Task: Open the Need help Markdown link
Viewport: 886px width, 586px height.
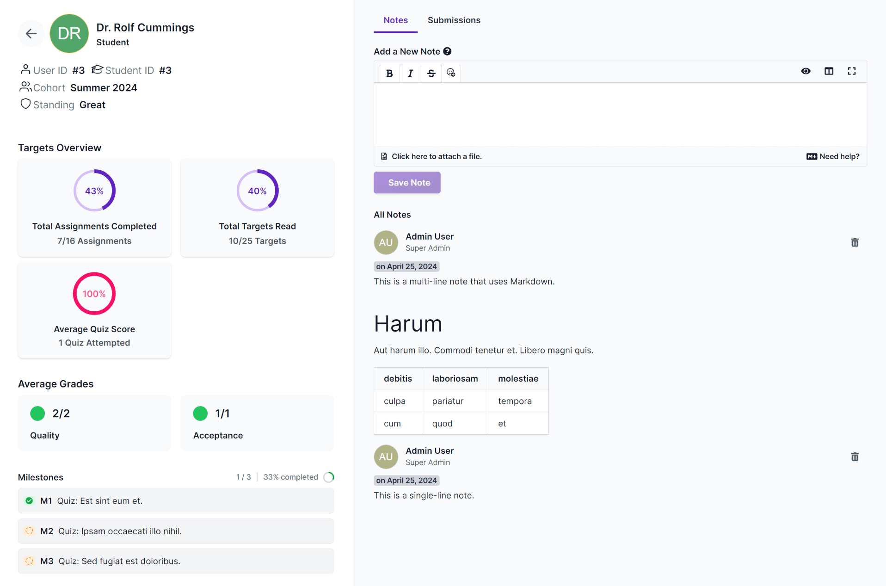Action: click(x=833, y=156)
